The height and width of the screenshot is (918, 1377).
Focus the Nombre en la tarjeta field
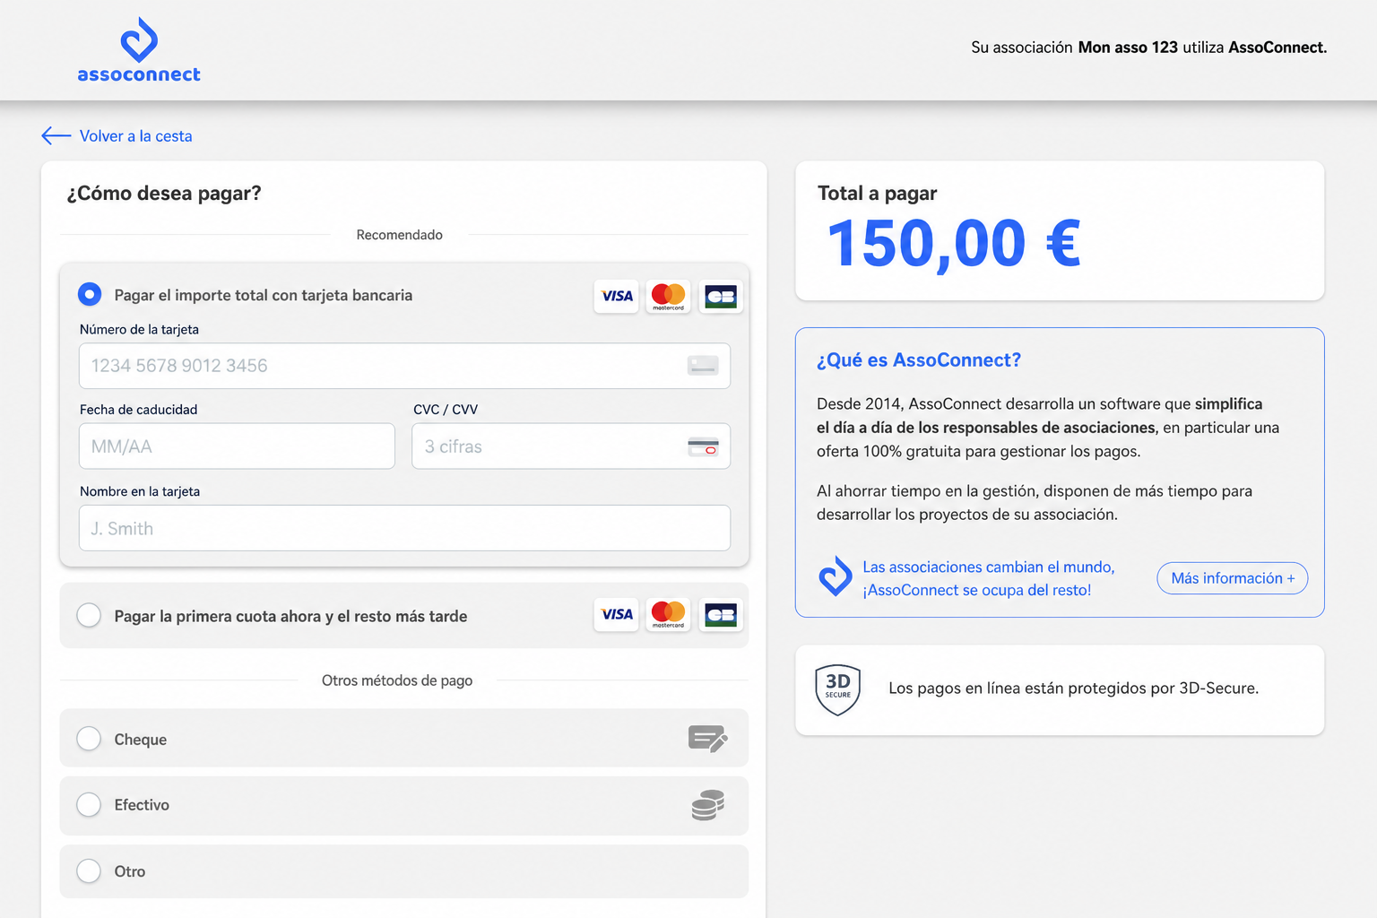[404, 528]
